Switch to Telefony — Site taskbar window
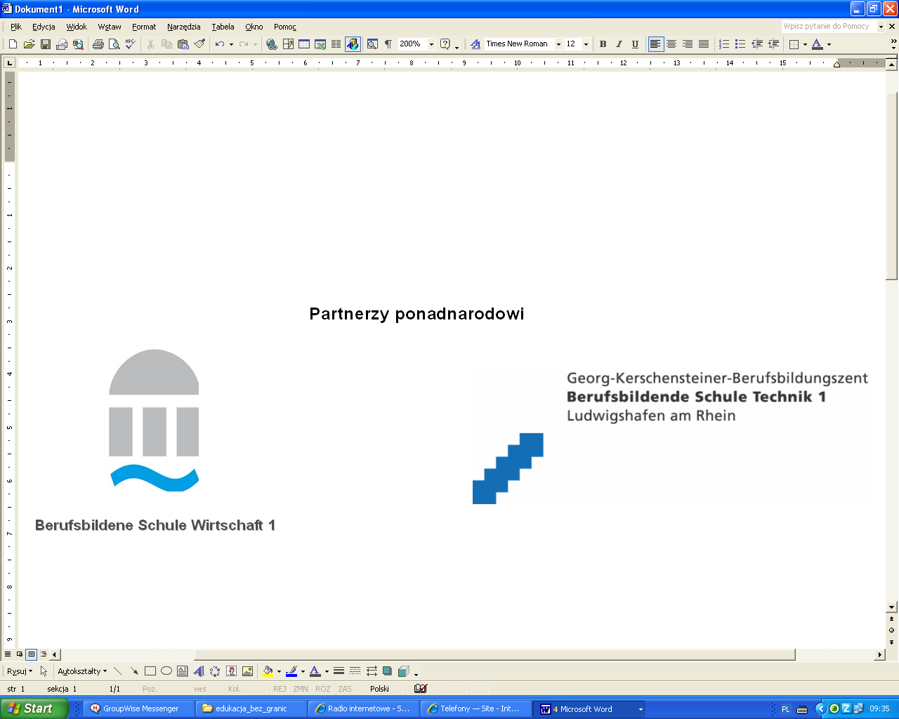Screen dimensions: 899x719 (x=475, y=708)
